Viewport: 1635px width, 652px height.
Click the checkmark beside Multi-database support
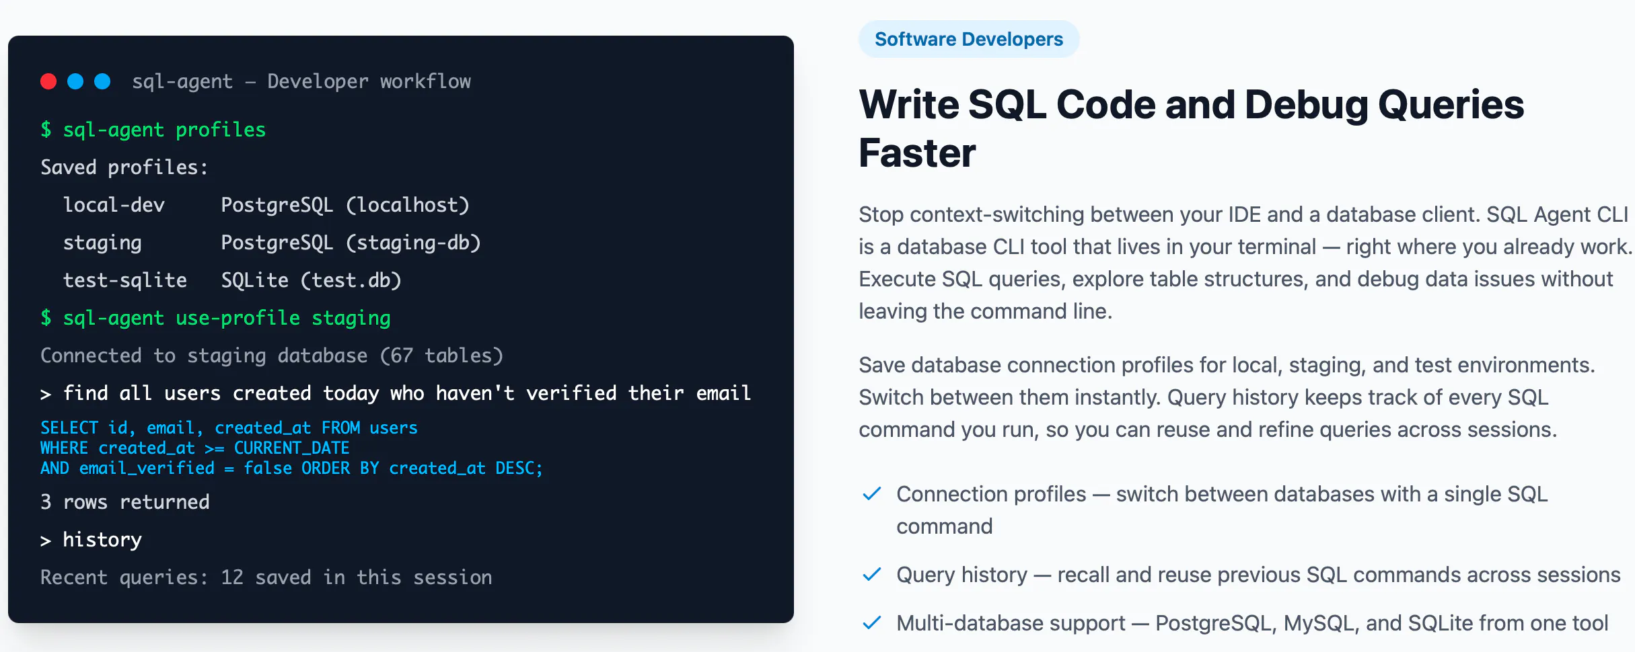[872, 623]
